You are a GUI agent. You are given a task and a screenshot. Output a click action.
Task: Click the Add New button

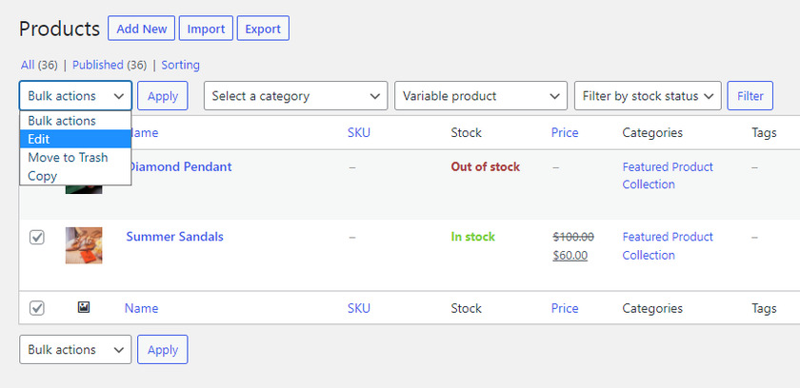[141, 29]
